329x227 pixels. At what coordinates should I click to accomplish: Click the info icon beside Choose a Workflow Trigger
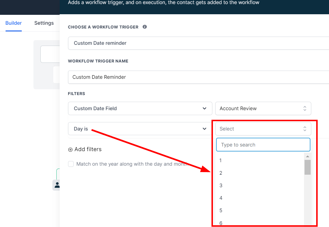coord(145,27)
